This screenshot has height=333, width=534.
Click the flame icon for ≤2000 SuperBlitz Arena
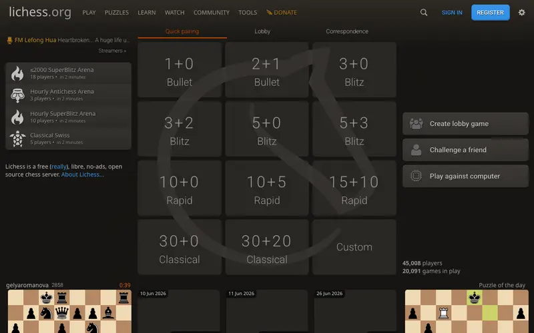point(17,73)
